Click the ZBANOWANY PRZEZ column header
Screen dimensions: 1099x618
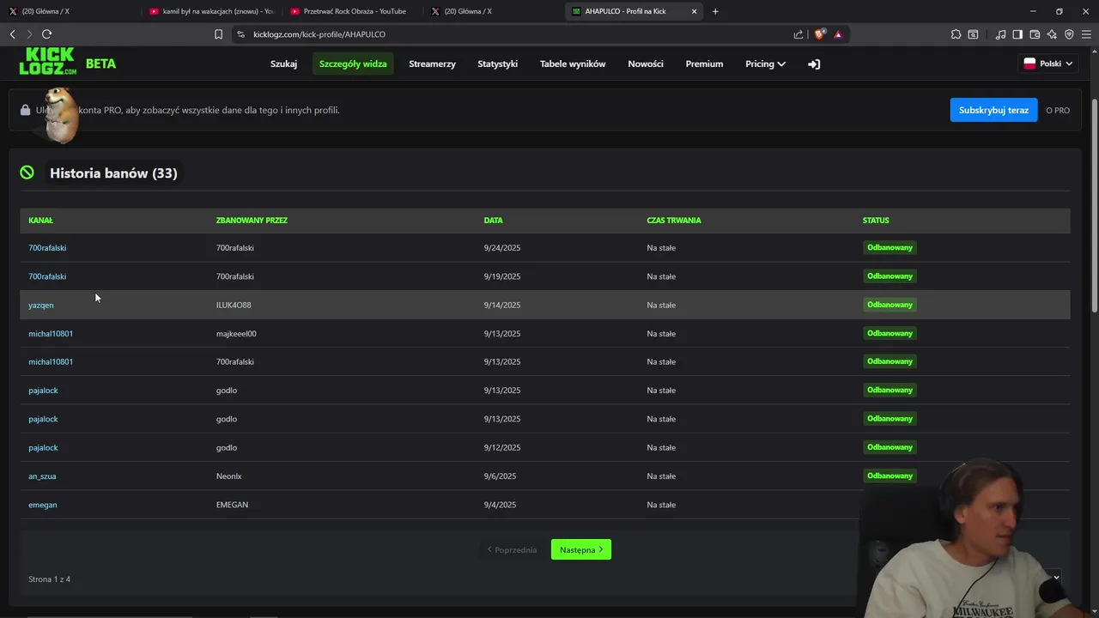[x=252, y=221]
